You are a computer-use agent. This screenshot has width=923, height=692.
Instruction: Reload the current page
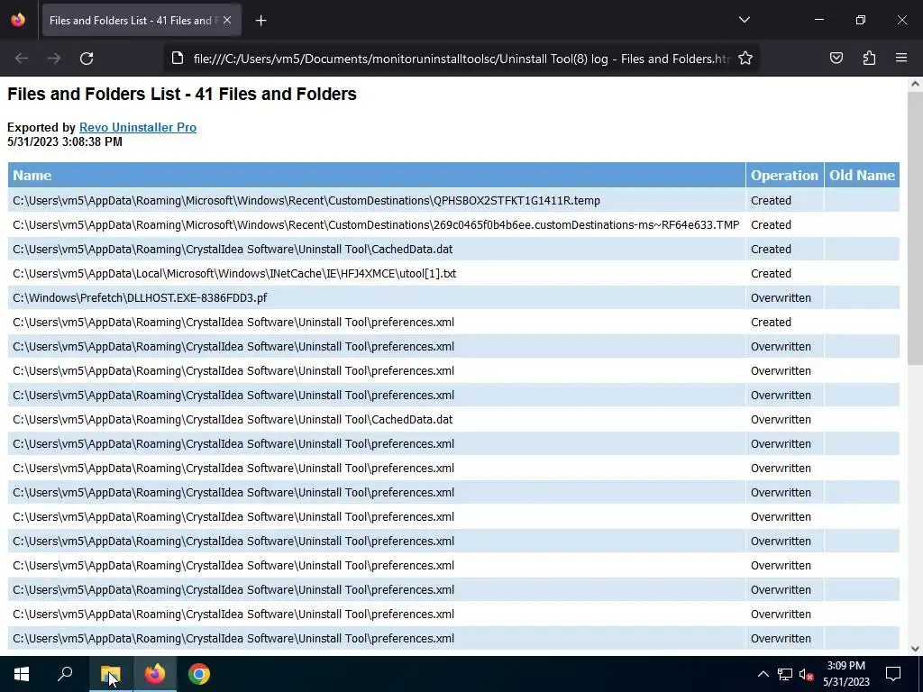(x=87, y=59)
